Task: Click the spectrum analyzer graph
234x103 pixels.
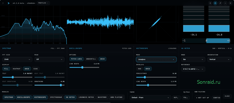Action: (x=33, y=25)
